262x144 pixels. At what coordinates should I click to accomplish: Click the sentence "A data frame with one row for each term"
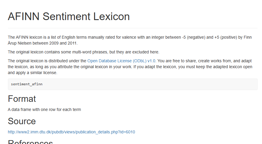[44, 109]
